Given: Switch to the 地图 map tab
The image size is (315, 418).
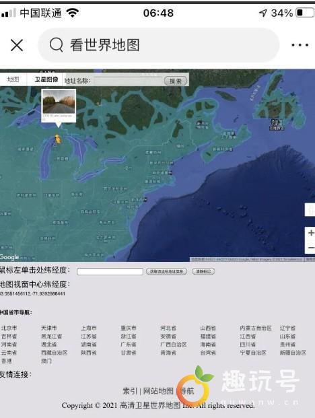Looking at the screenshot, I should pos(13,79).
